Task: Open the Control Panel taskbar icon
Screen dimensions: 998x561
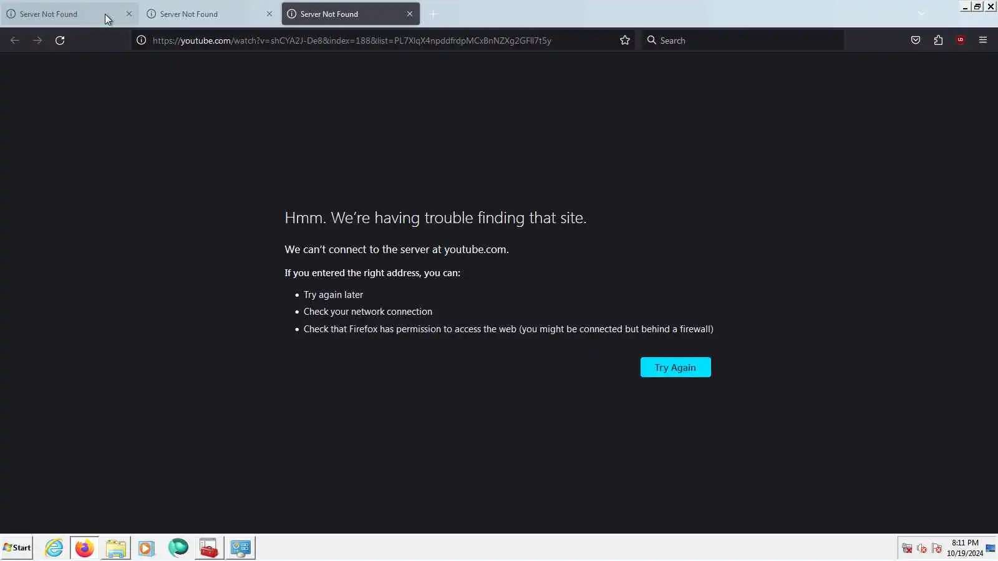Action: pos(240,548)
